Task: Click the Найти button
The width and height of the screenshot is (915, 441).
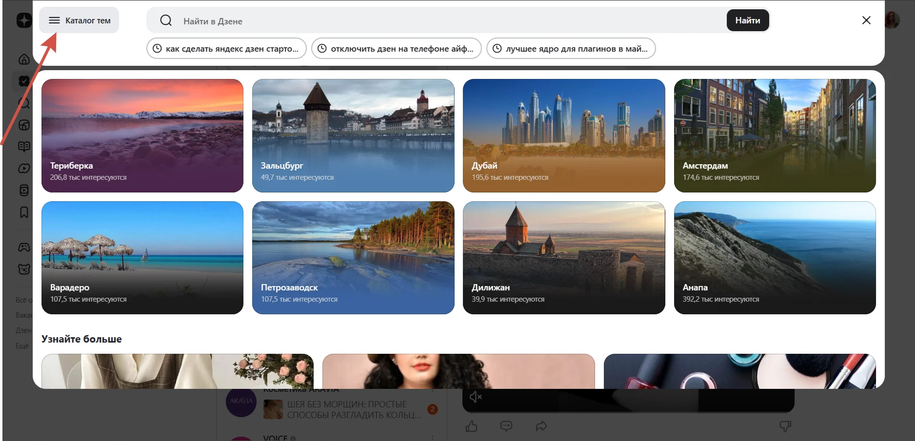Action: click(748, 20)
